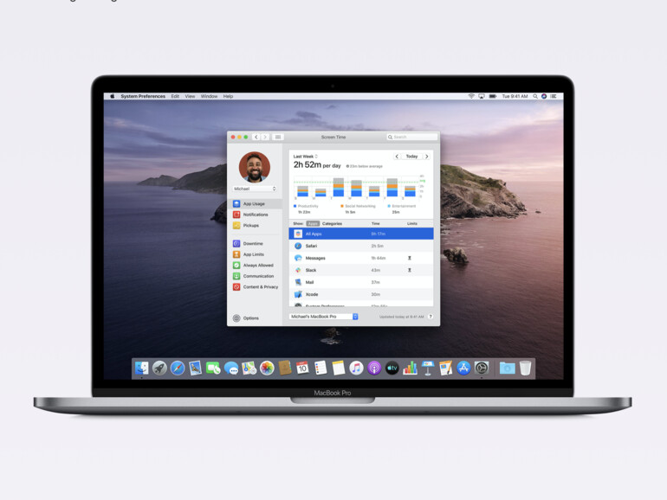Open Apple TV from the Dock
Image resolution: width=667 pixels, height=500 pixels.
[392, 368]
